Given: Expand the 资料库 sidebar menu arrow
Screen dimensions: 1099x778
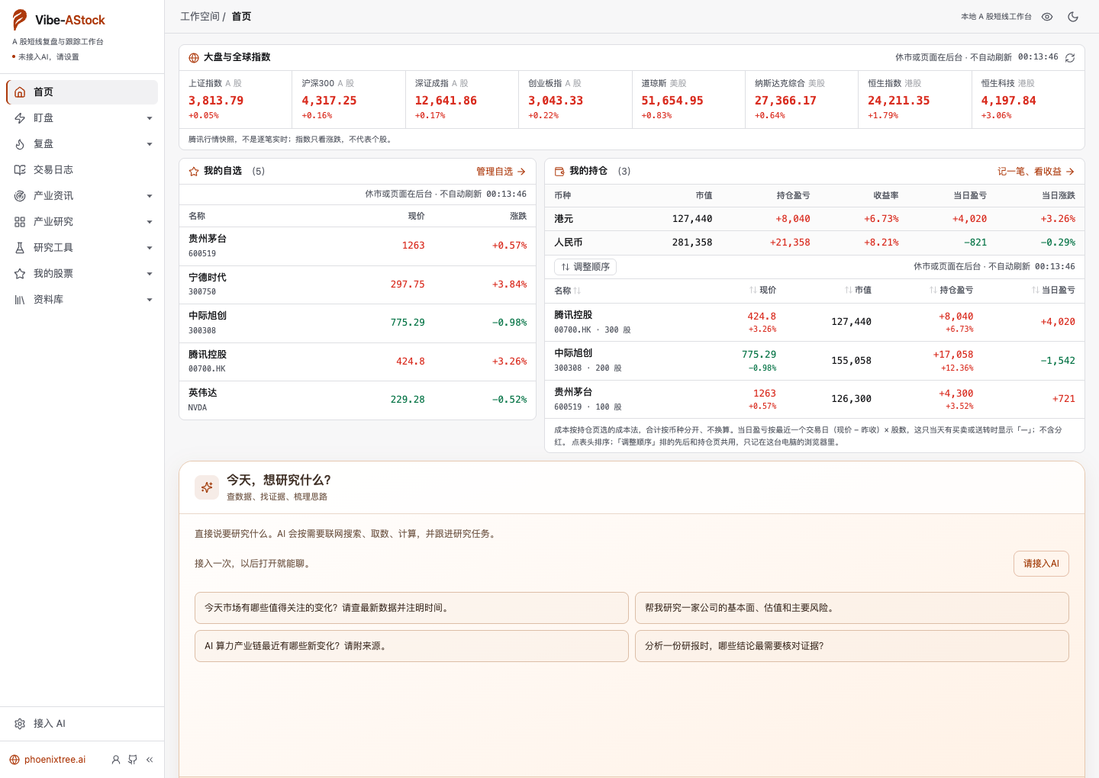Looking at the screenshot, I should [150, 300].
